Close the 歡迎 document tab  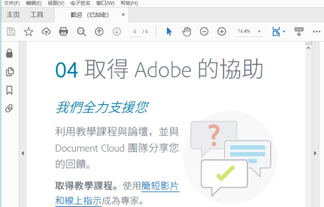(x=123, y=14)
